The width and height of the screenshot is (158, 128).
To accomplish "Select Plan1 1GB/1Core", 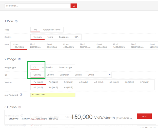I will (19, 46).
